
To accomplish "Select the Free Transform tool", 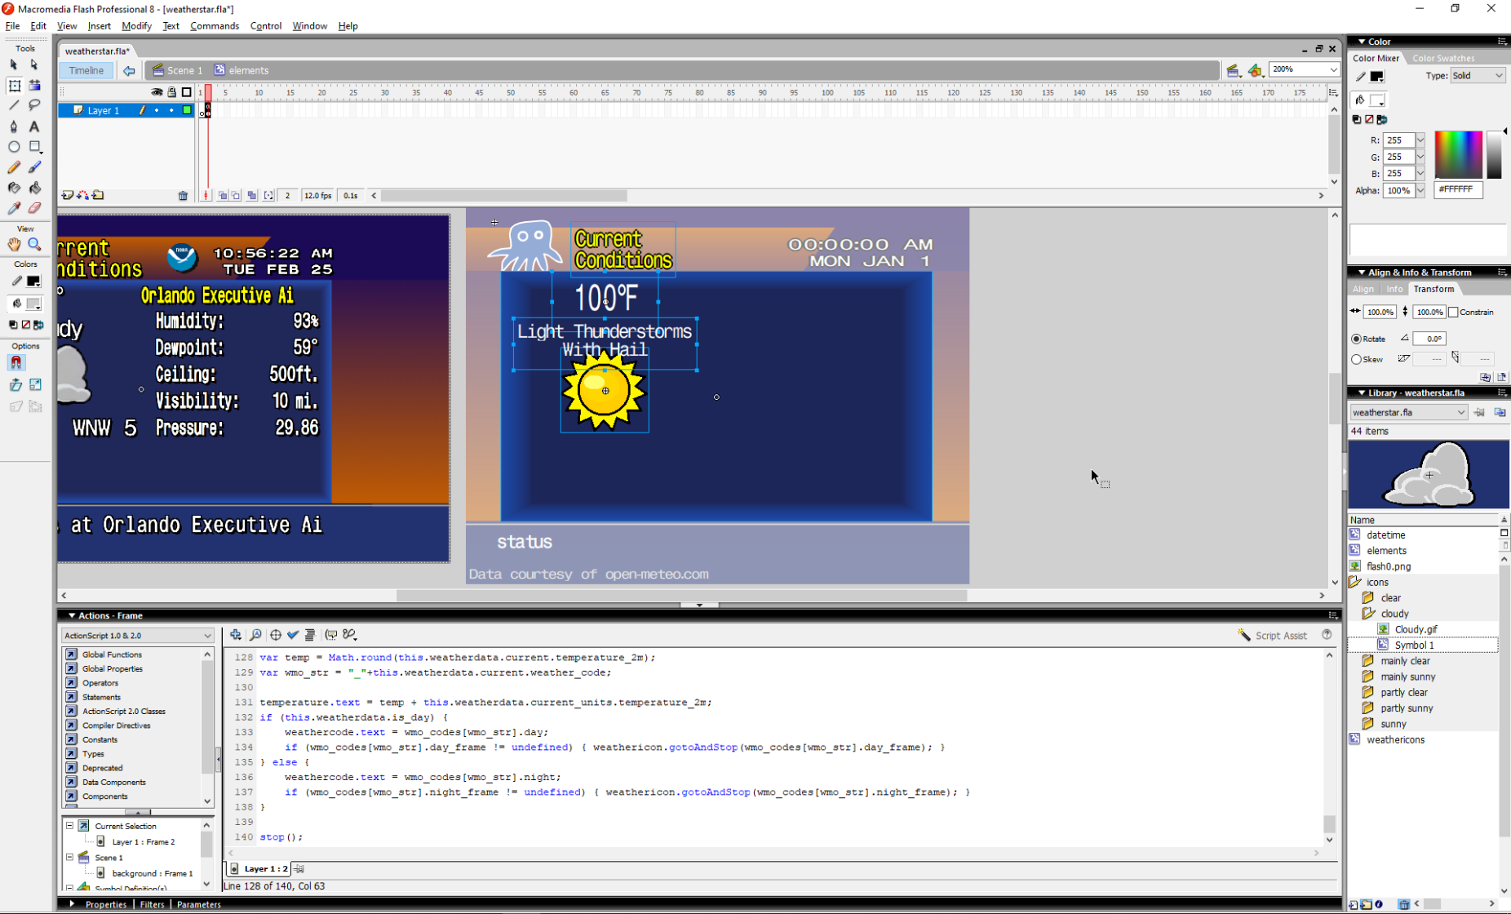I will pos(14,86).
